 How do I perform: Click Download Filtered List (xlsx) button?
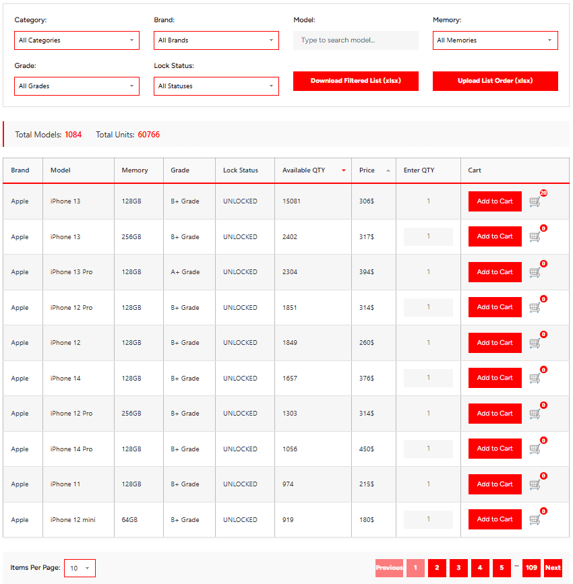click(x=356, y=81)
